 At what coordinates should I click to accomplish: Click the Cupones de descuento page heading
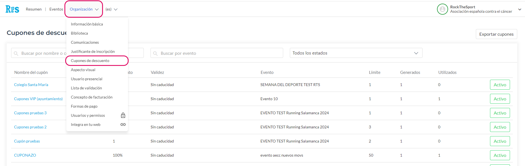point(37,33)
